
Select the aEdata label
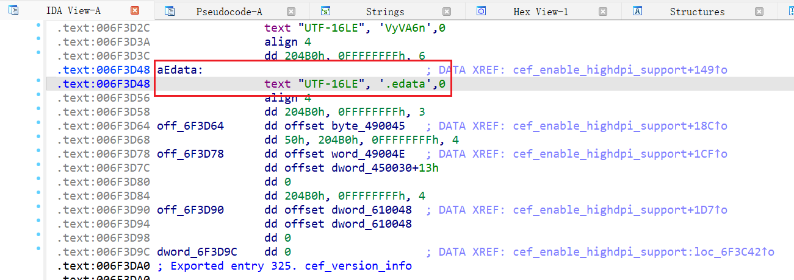[x=179, y=70]
